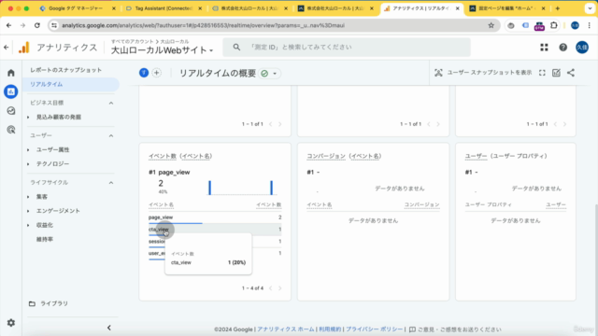Select the Reports icon in left rail

click(x=11, y=91)
